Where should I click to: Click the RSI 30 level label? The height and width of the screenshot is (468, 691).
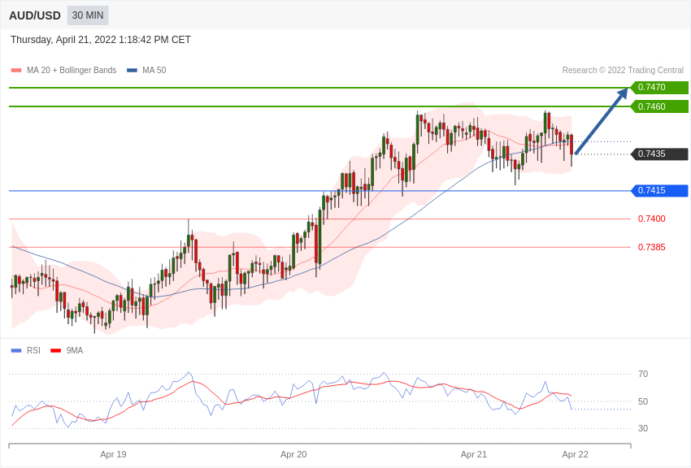pyautogui.click(x=643, y=428)
